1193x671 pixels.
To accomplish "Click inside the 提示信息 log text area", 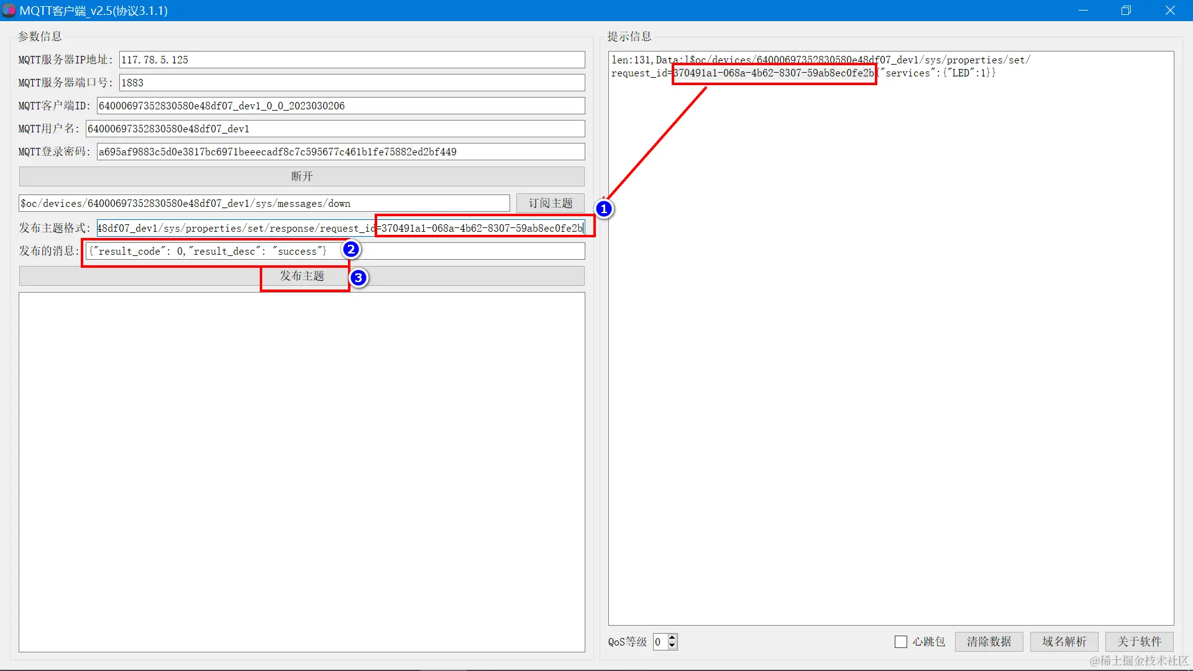I will 891,338.
